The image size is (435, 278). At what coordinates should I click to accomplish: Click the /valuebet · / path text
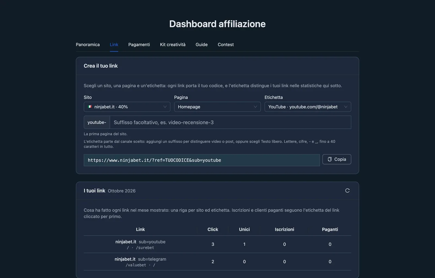(x=140, y=265)
